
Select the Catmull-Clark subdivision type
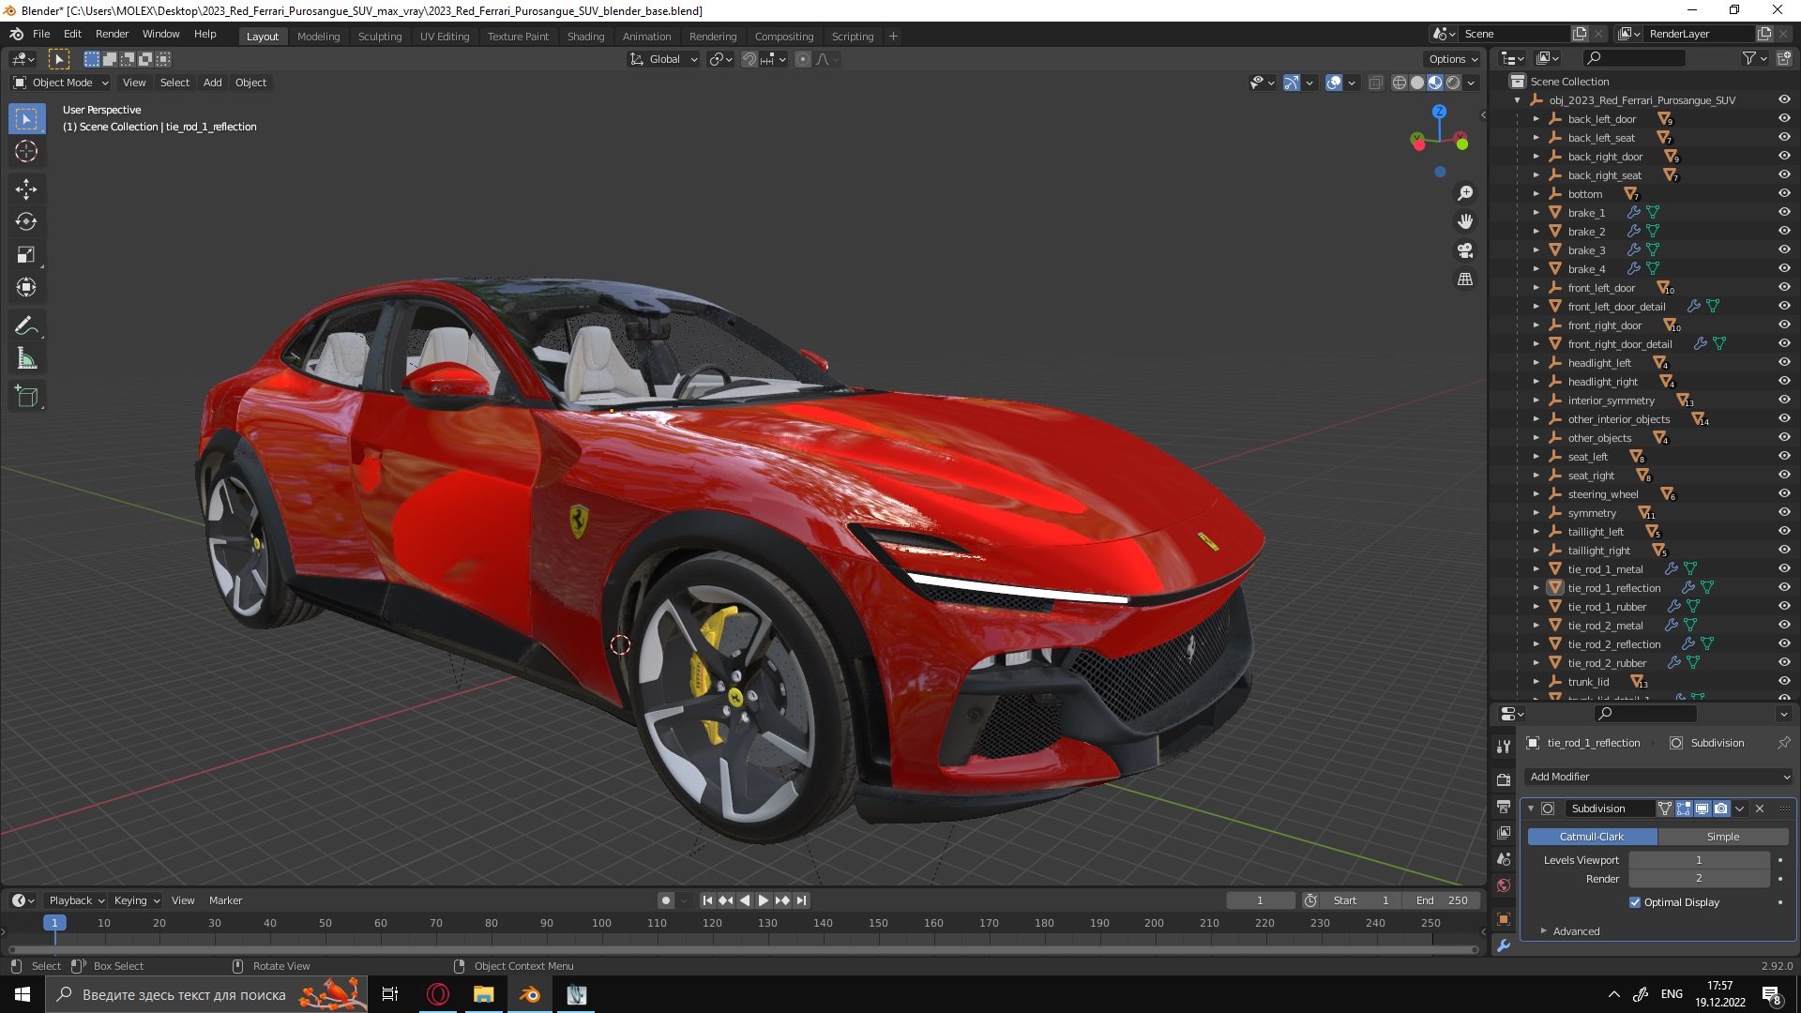coord(1592,837)
